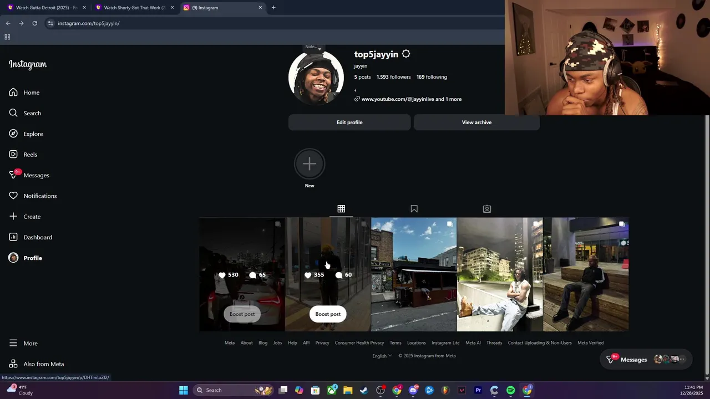
Task: Open Jobs footer link
Action: [277, 343]
